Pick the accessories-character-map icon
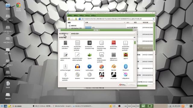 90,43
